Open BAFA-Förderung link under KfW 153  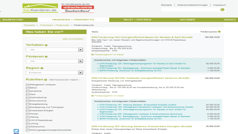[130, 71]
